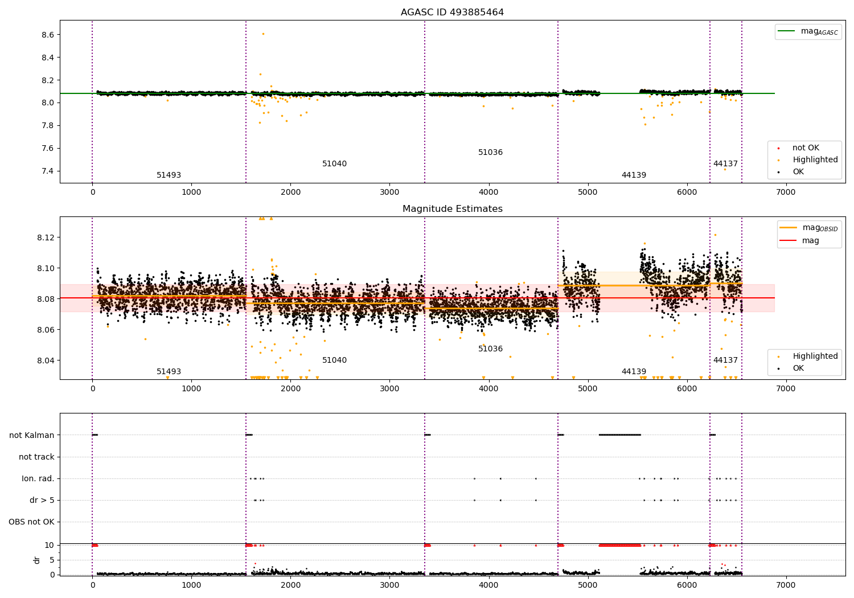
Task: Click the 'dr > 5' axis label
Action: 42,501
